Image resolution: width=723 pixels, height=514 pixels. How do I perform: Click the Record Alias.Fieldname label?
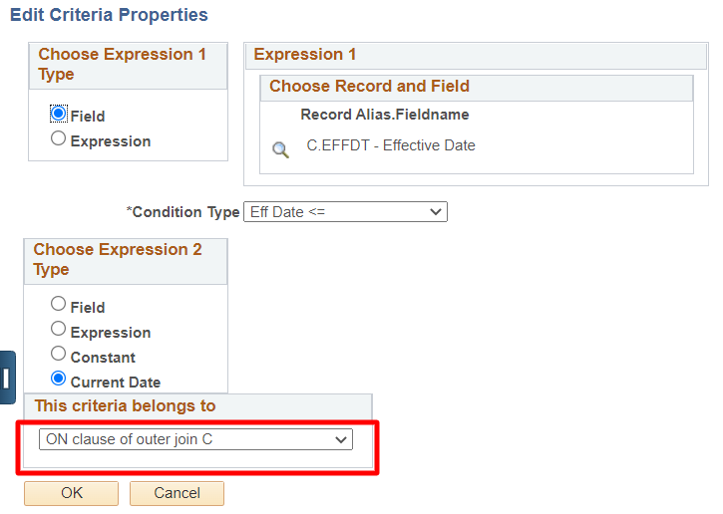point(385,115)
